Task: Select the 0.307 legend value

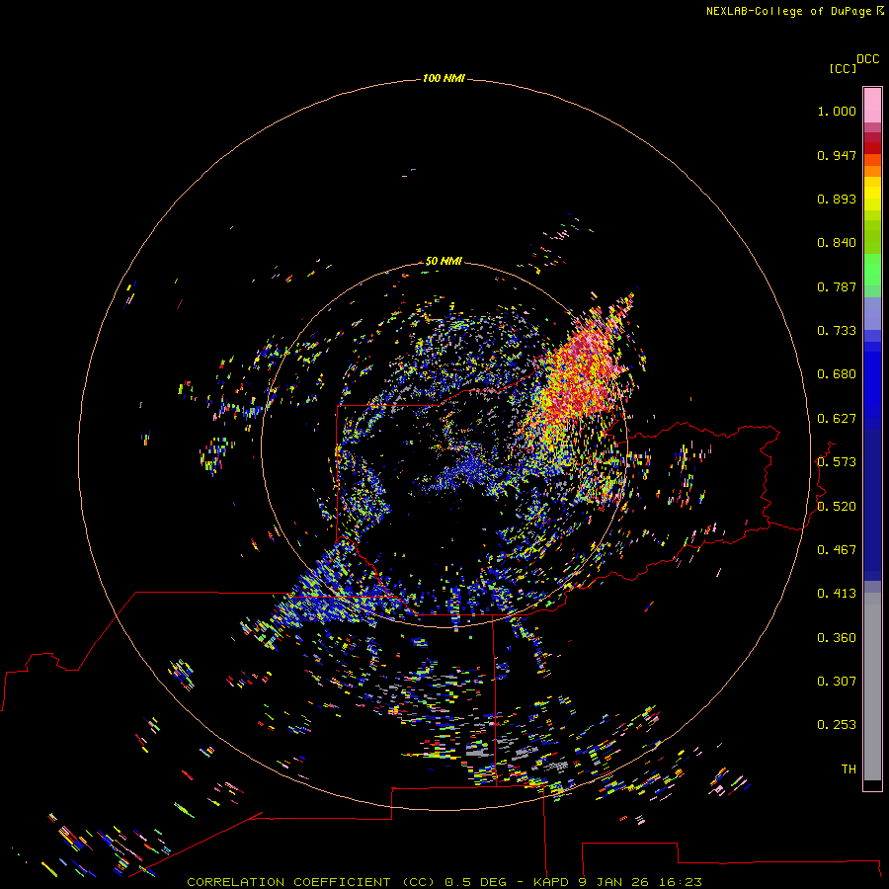Action: (837, 682)
